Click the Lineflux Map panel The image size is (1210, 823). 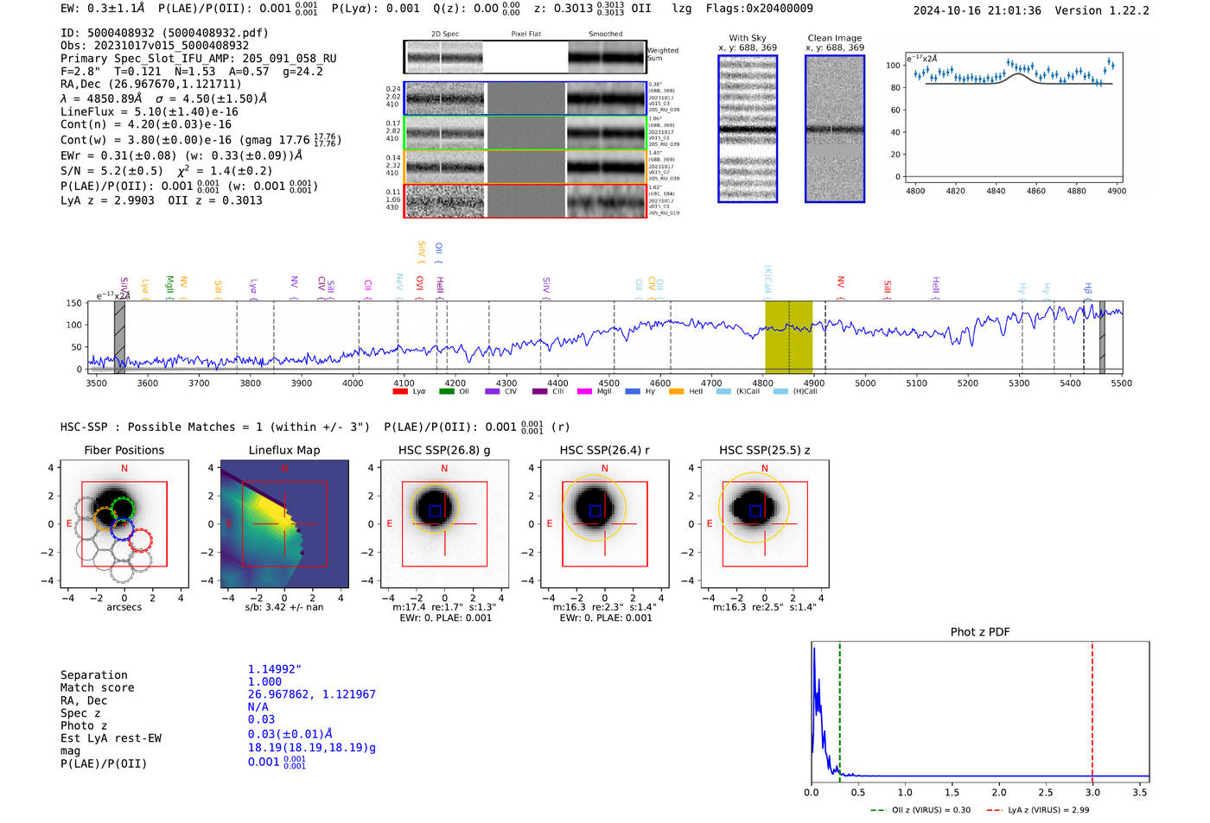tap(284, 524)
